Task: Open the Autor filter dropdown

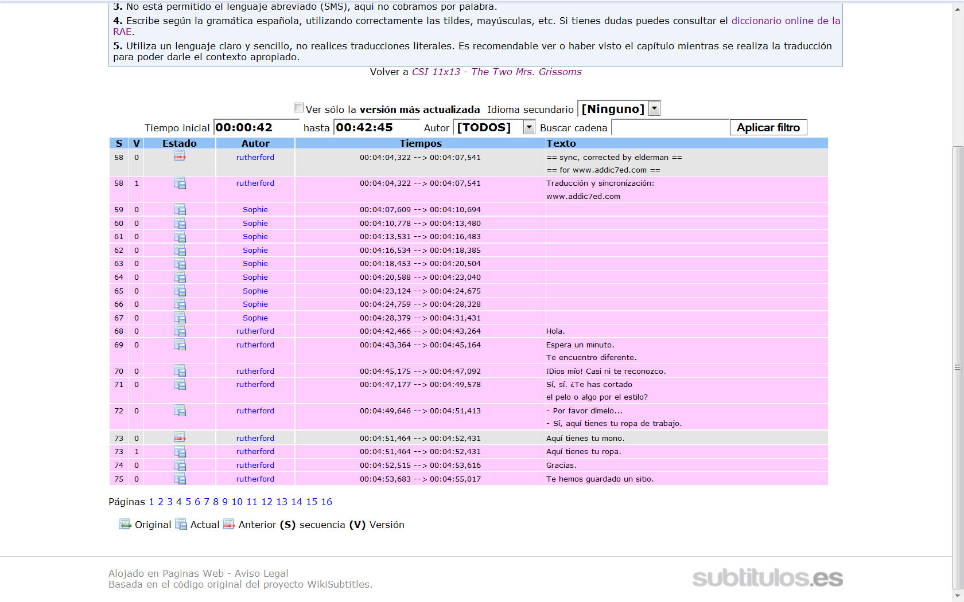Action: pyautogui.click(x=494, y=127)
